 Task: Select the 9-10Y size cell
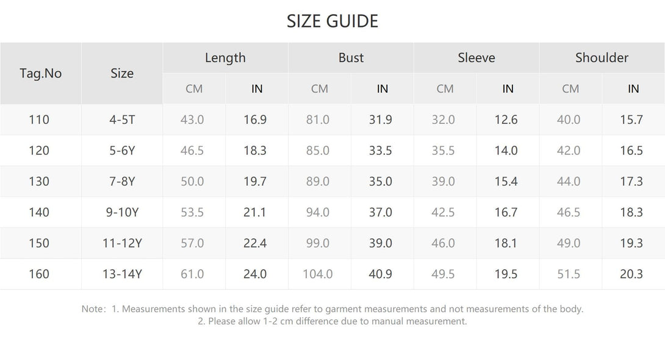122,212
